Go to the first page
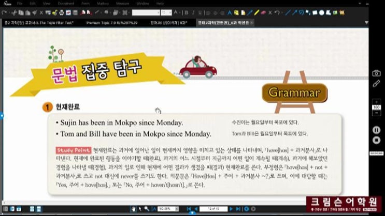The height and width of the screenshot is (216, 385). coord(189,209)
